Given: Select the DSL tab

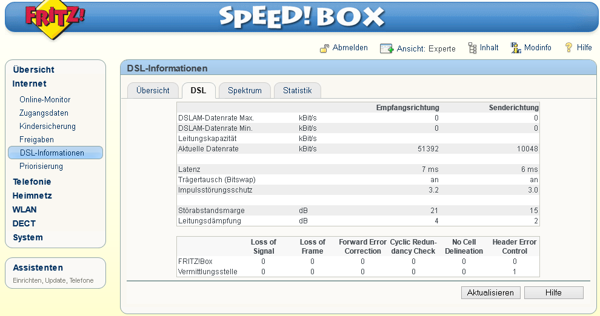Looking at the screenshot, I should (198, 91).
